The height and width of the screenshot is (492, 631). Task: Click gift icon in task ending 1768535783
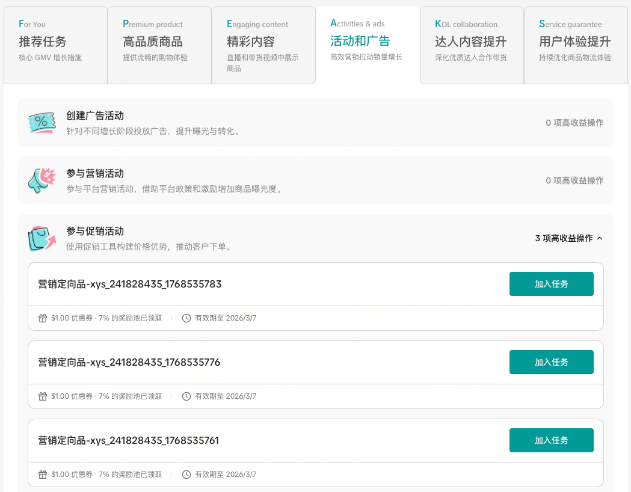point(43,318)
